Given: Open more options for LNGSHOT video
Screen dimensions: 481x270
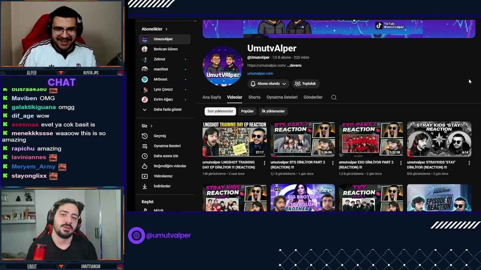Looking at the screenshot, I should 265,163.
